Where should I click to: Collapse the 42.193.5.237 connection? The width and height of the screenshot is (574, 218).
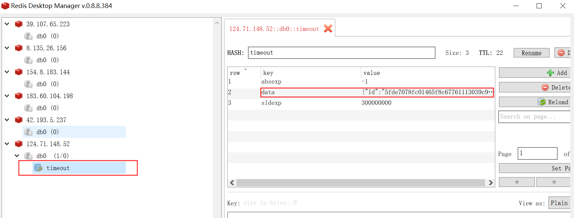pyautogui.click(x=7, y=120)
